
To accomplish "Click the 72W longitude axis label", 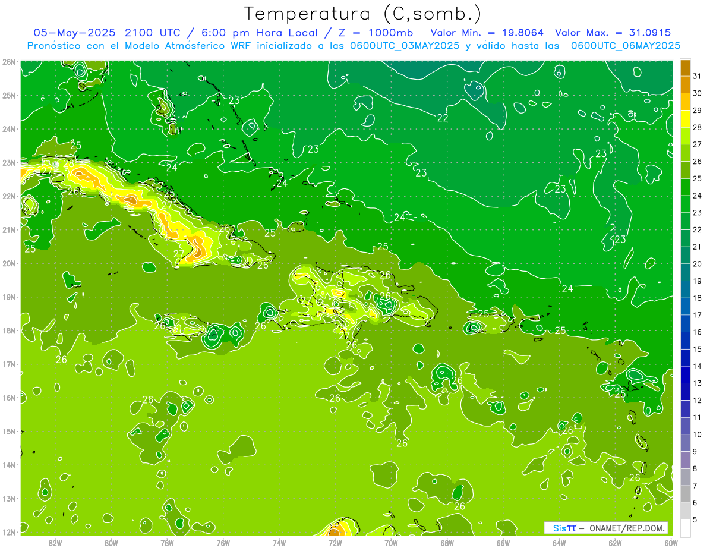I will (335, 543).
